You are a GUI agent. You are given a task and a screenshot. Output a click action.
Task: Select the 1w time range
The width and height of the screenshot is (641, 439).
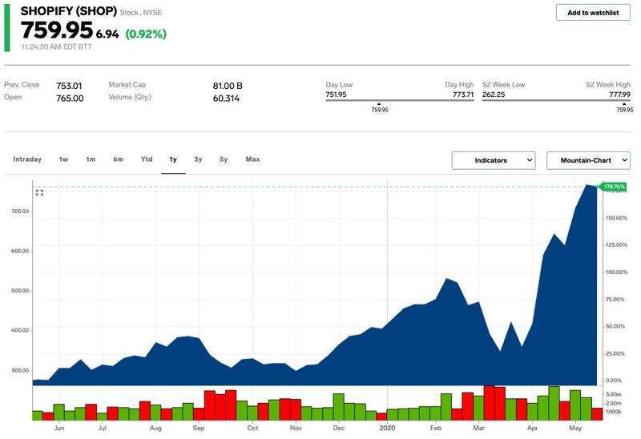click(x=63, y=159)
